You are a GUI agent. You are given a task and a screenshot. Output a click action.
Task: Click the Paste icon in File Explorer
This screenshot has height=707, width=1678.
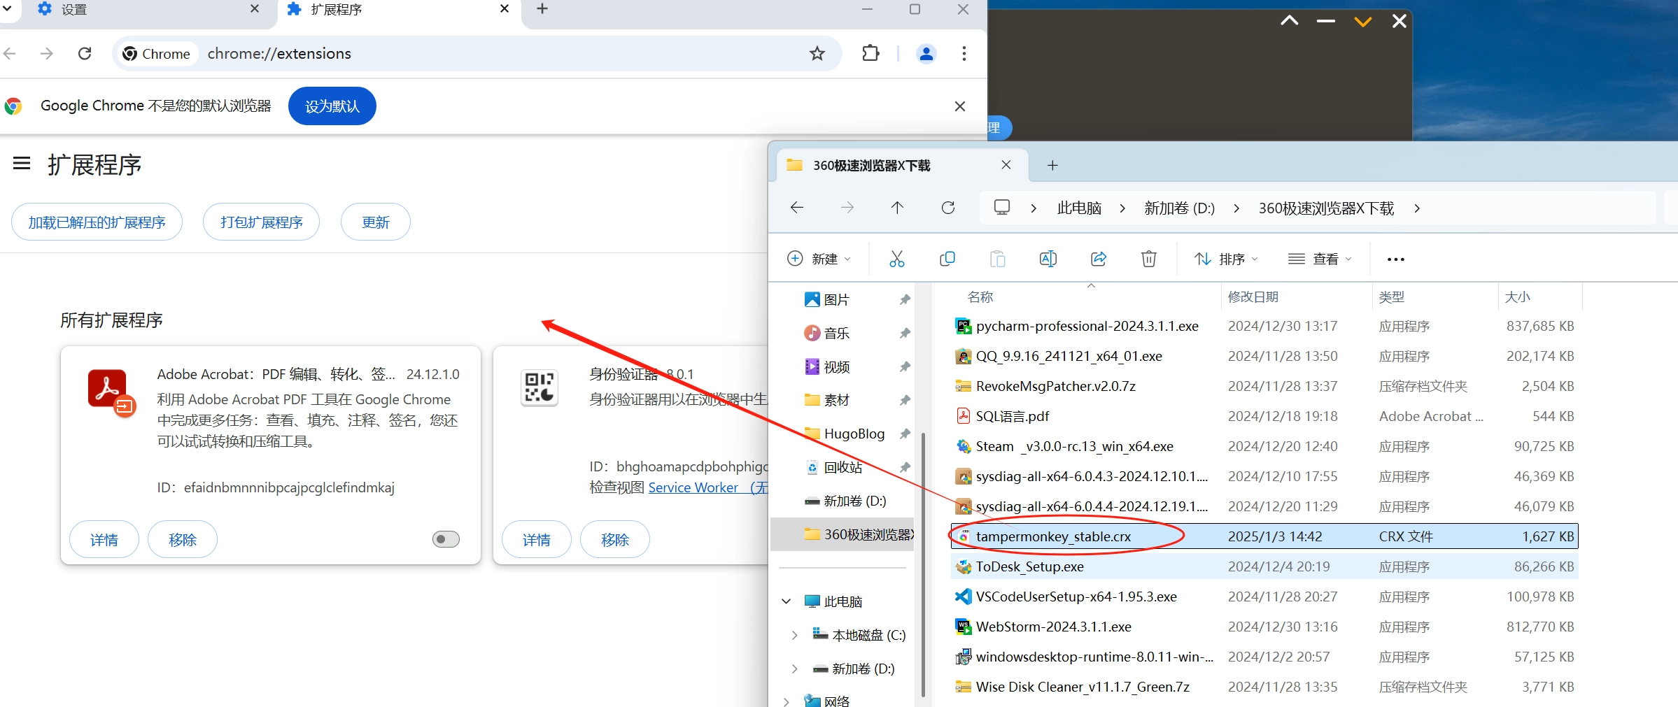click(998, 259)
